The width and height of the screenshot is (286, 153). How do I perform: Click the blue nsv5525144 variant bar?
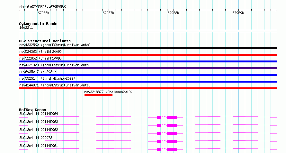[148, 82]
